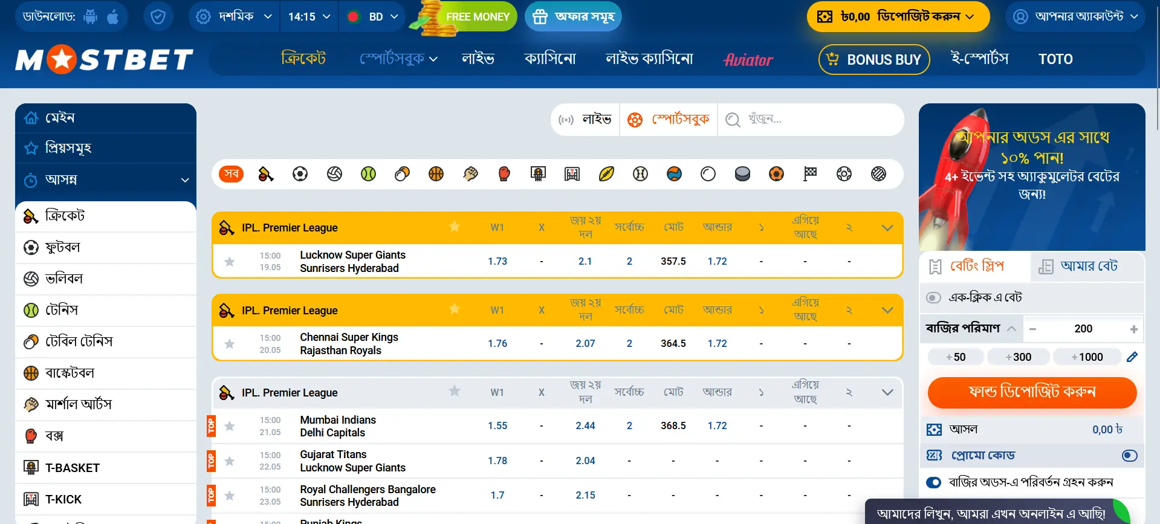Open the Live Casino navigation tab

coord(649,59)
